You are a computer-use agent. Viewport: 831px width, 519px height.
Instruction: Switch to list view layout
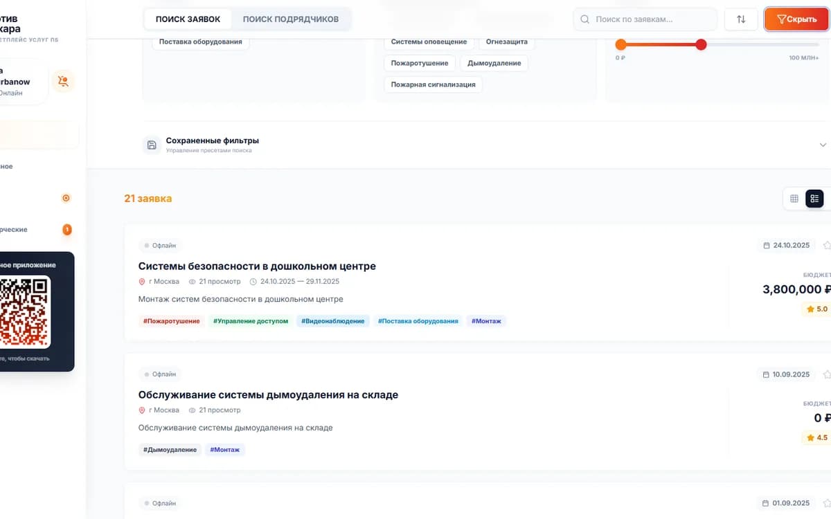814,199
